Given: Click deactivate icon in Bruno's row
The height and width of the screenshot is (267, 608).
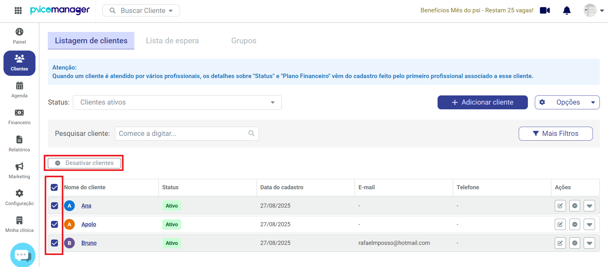Looking at the screenshot, I should [x=575, y=243].
